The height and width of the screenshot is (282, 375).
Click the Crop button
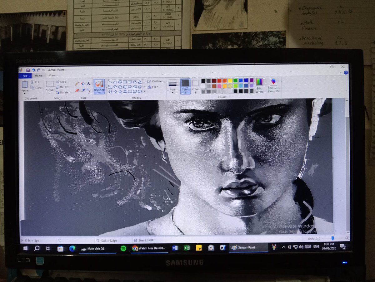(x=61, y=82)
